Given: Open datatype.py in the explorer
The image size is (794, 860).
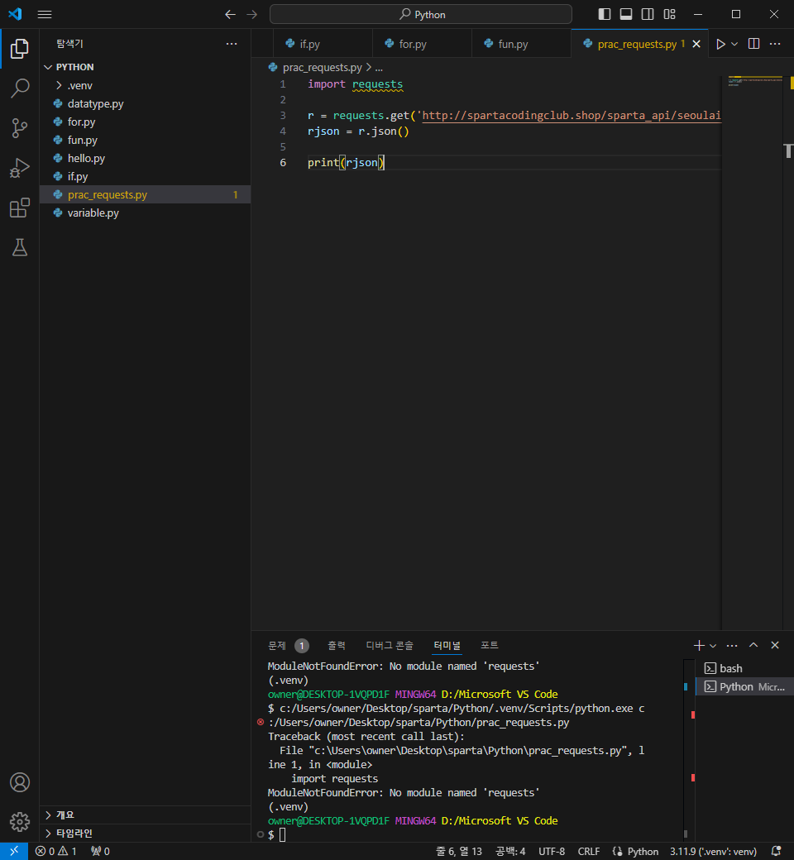Looking at the screenshot, I should (x=146, y=103).
